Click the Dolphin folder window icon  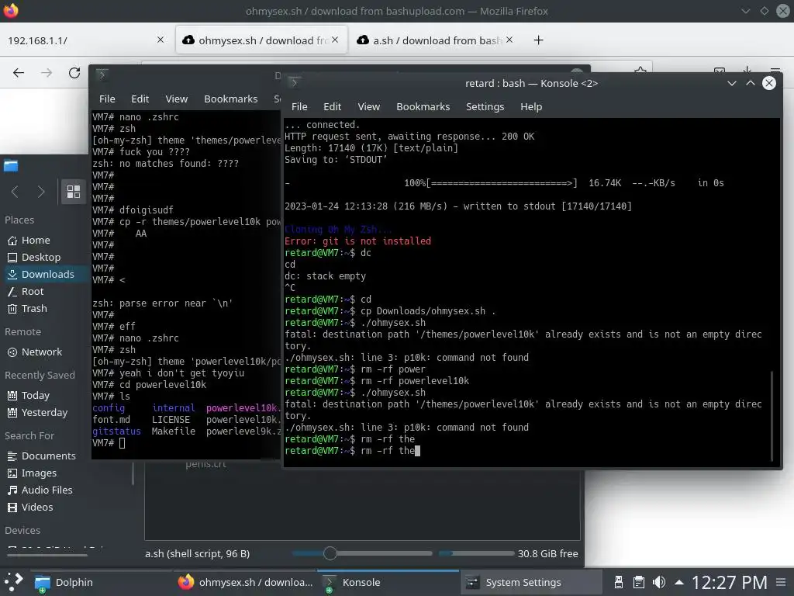pos(11,166)
